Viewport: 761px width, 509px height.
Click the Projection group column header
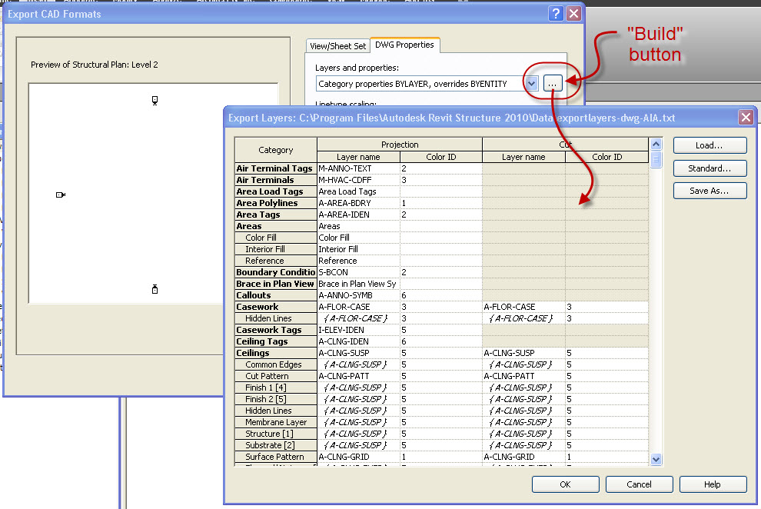click(400, 144)
